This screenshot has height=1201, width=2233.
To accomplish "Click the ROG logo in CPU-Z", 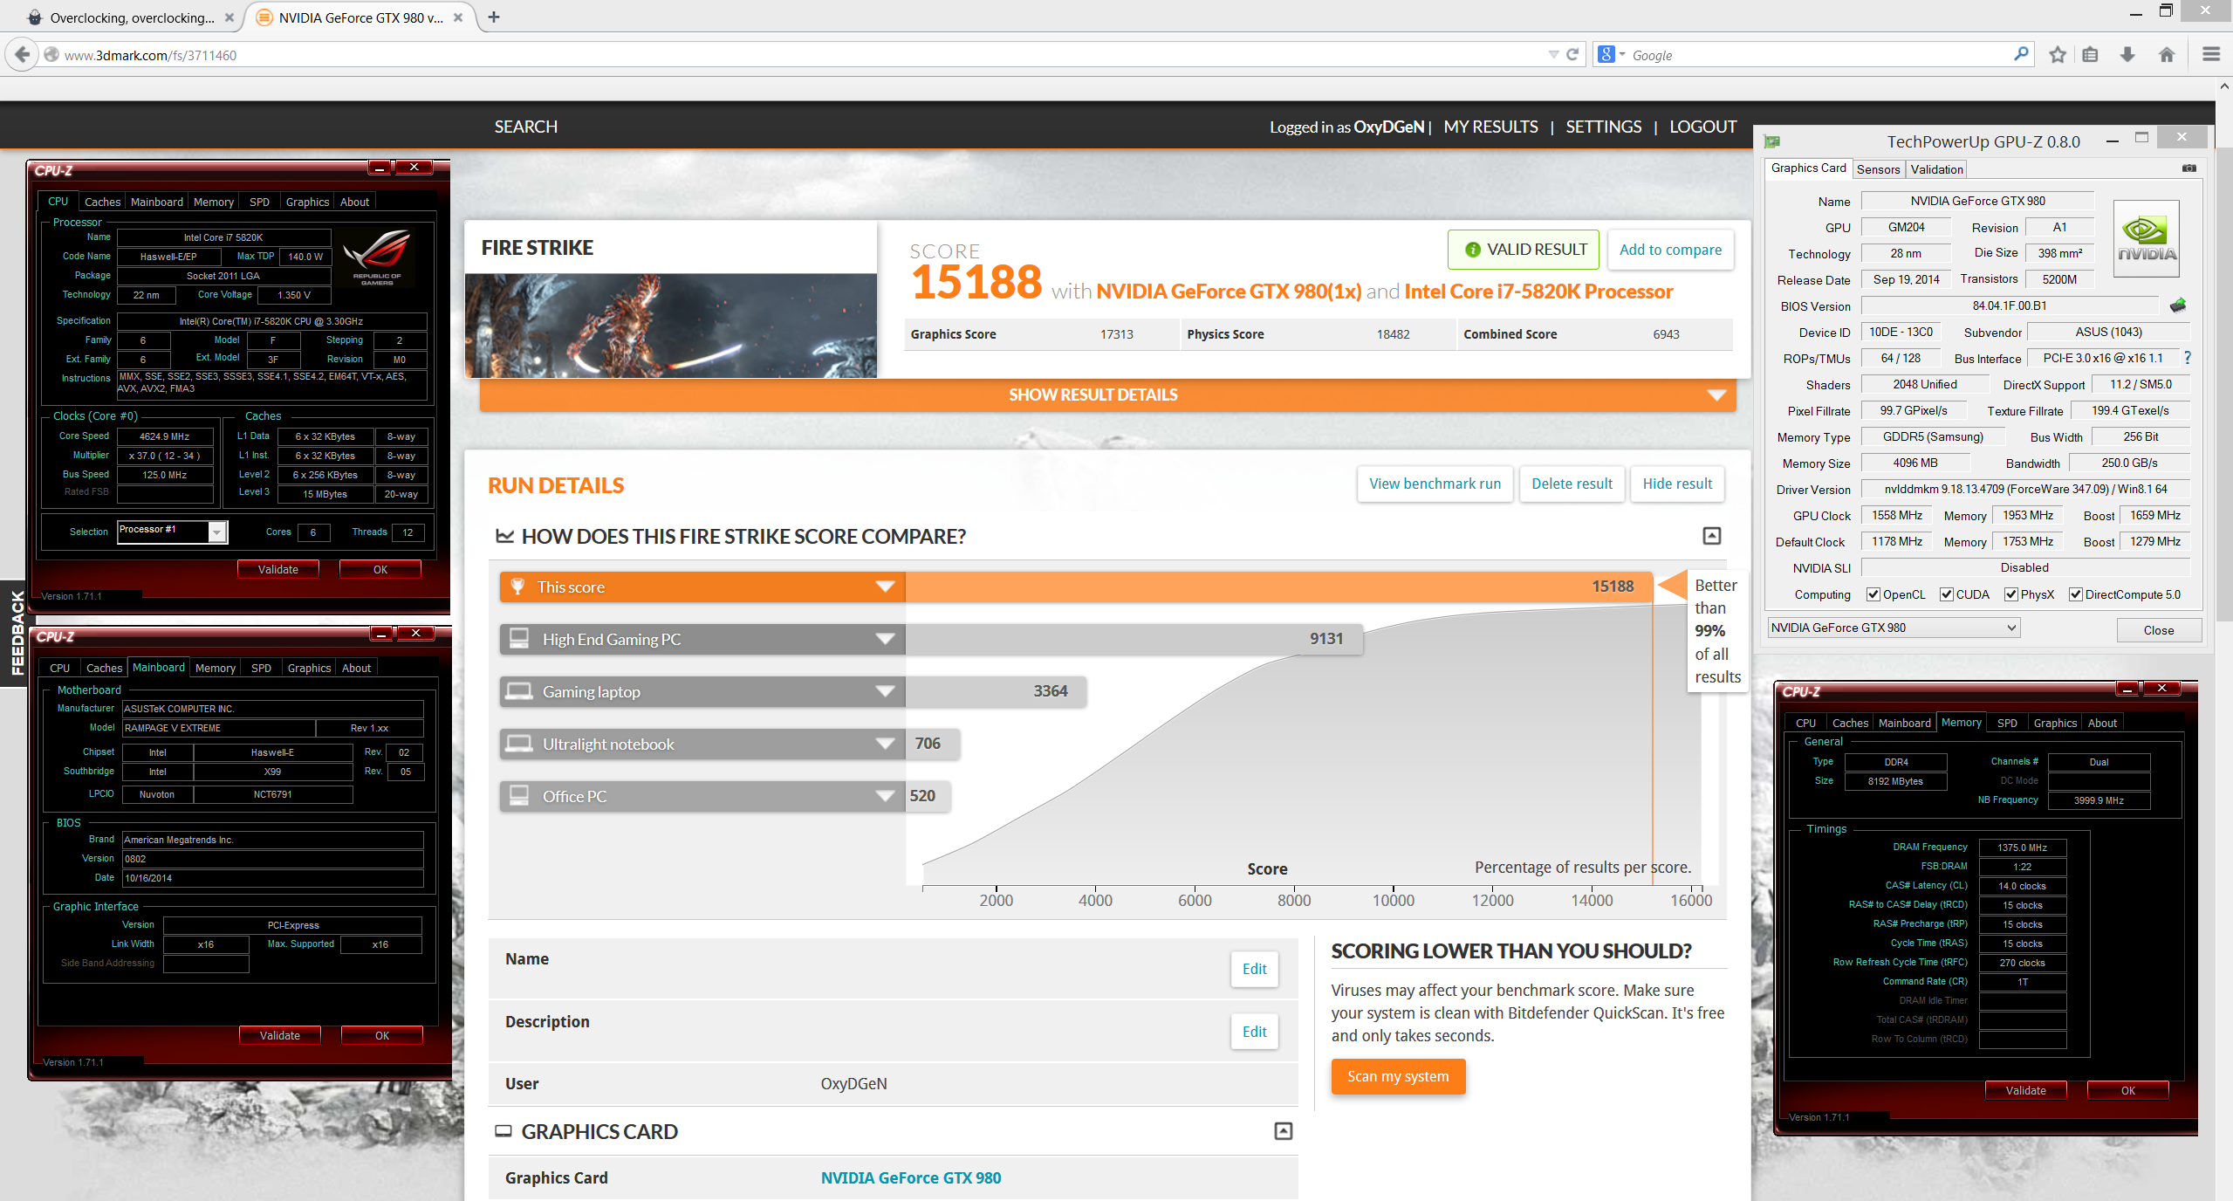I will point(378,257).
